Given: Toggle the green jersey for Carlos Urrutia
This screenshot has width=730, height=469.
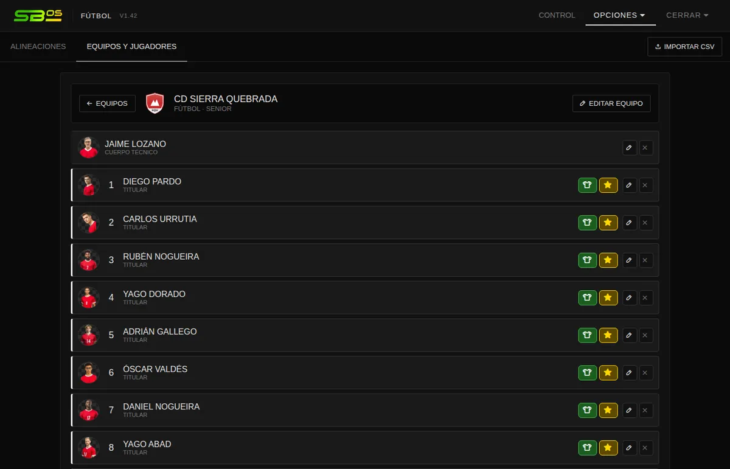Looking at the screenshot, I should point(587,223).
